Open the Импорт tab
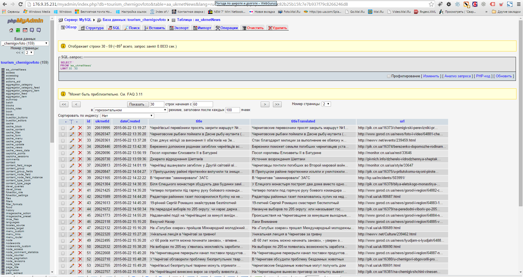The height and width of the screenshot is (277, 523). [x=202, y=28]
